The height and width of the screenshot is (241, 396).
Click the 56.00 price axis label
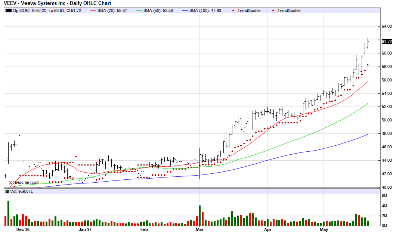coord(387,80)
